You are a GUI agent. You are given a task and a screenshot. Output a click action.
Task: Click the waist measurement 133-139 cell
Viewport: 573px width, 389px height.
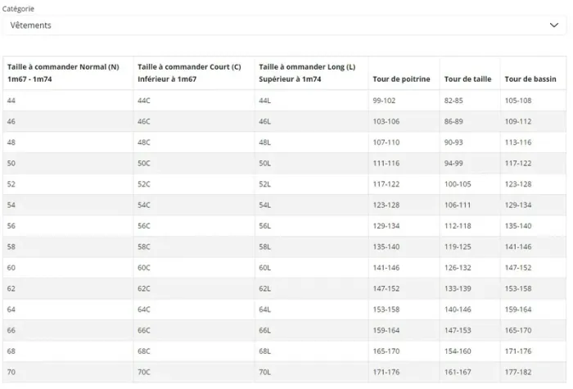click(x=458, y=288)
